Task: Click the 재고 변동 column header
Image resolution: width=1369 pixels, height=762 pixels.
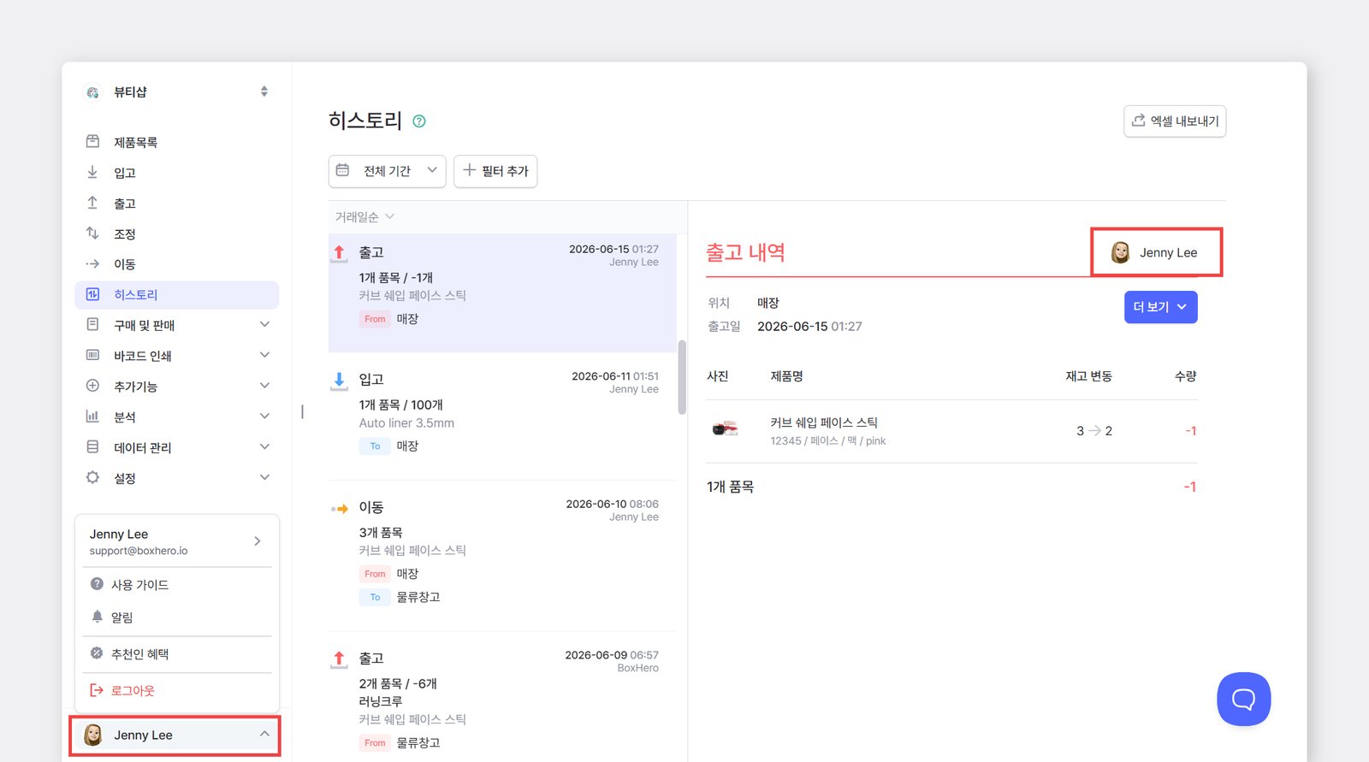Action: [1088, 376]
